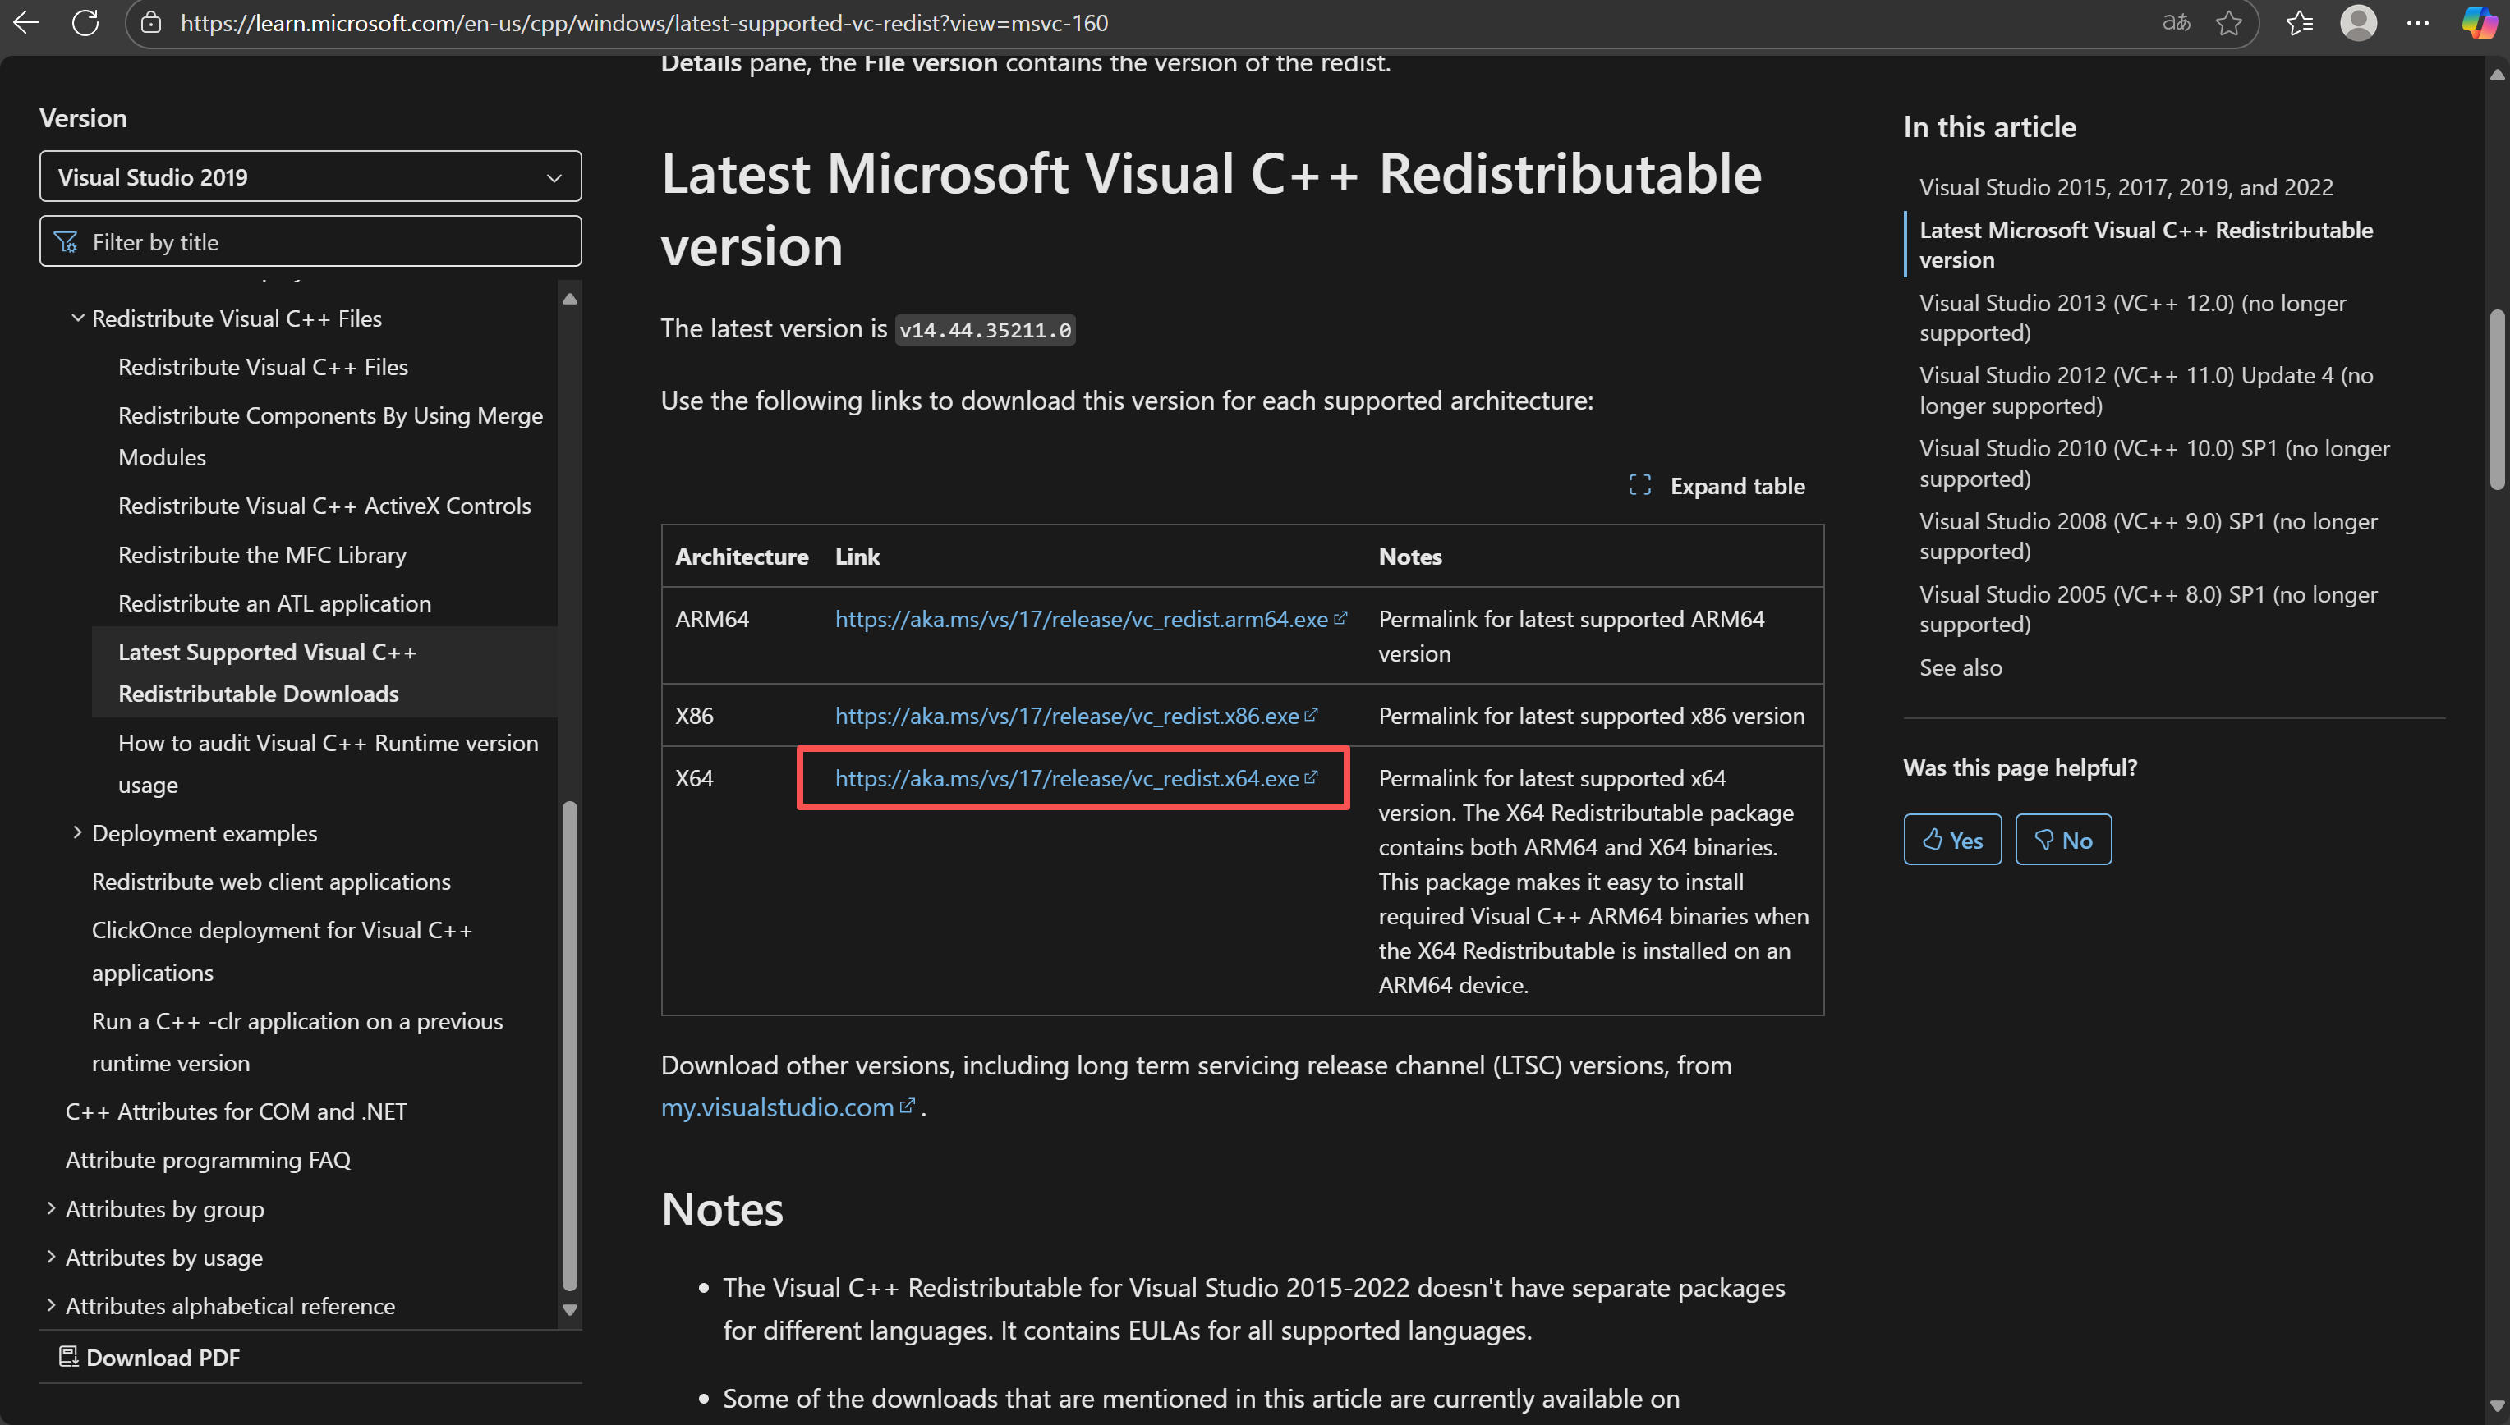2510x1425 pixels.
Task: Click the Architecture column header
Action: tap(742, 557)
